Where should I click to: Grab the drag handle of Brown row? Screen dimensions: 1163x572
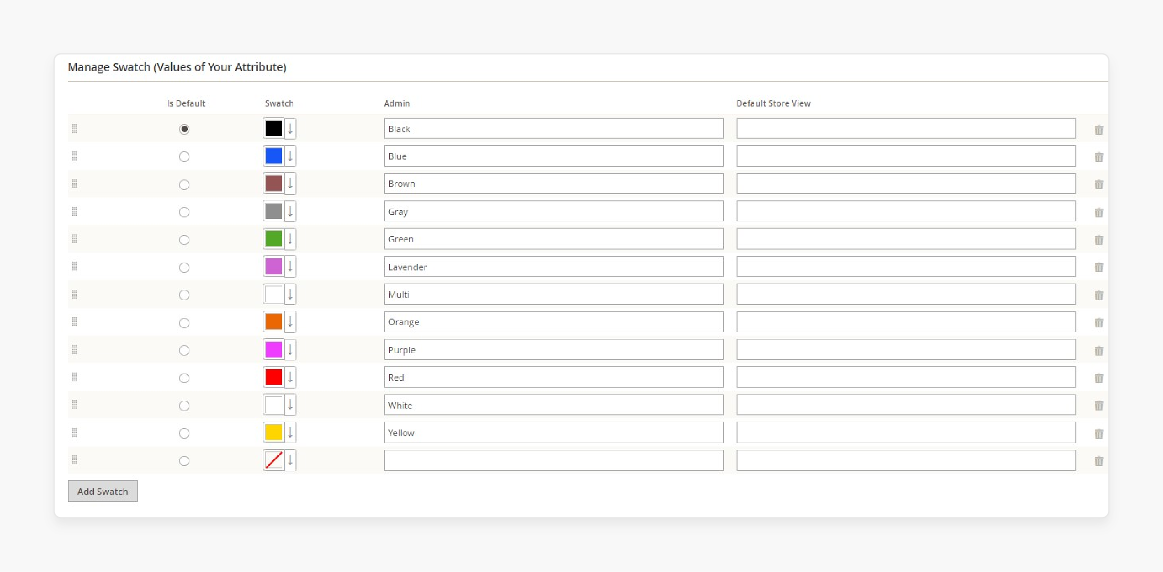(x=74, y=183)
